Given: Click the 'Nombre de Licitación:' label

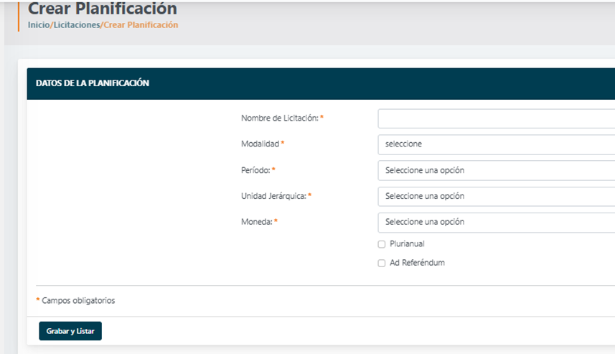Looking at the screenshot, I should [x=279, y=118].
